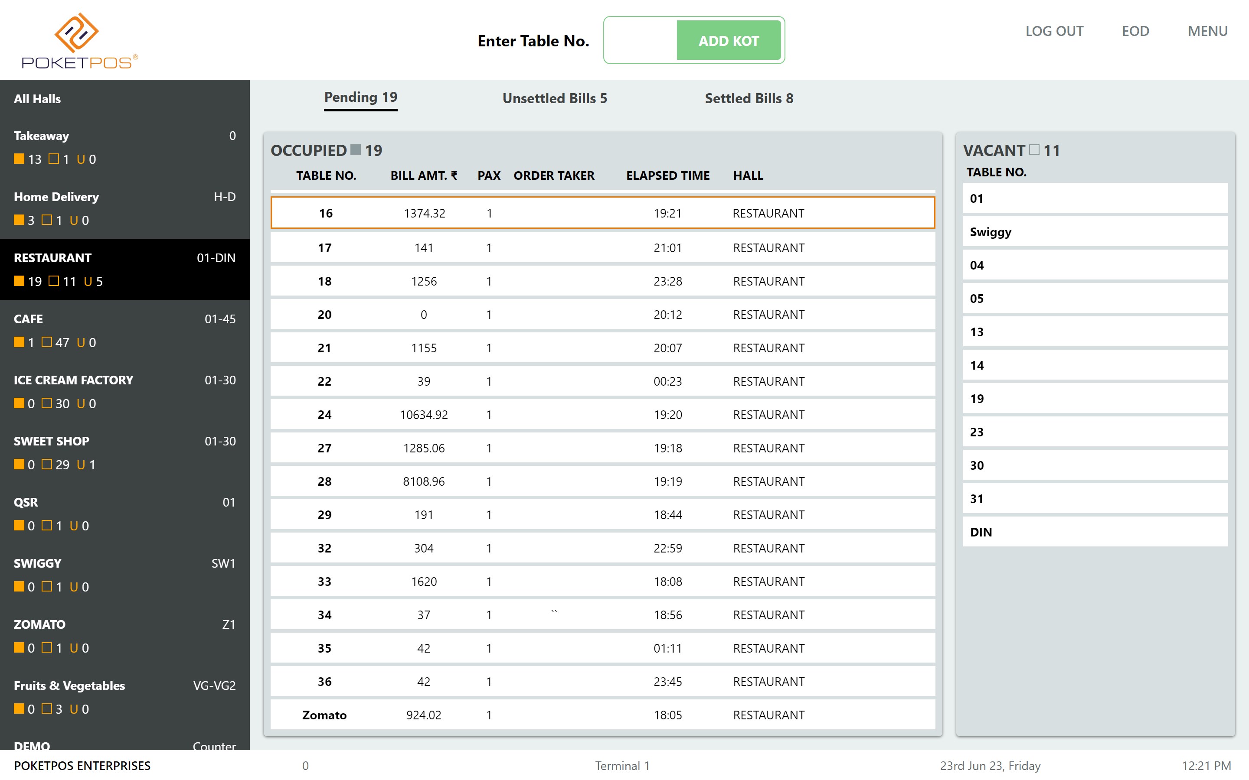Click the VACANT empty square indicator icon
Viewport: 1249px width, 780px height.
(x=1034, y=149)
